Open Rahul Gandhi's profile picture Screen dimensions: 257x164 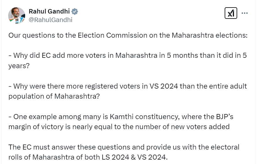(17, 15)
